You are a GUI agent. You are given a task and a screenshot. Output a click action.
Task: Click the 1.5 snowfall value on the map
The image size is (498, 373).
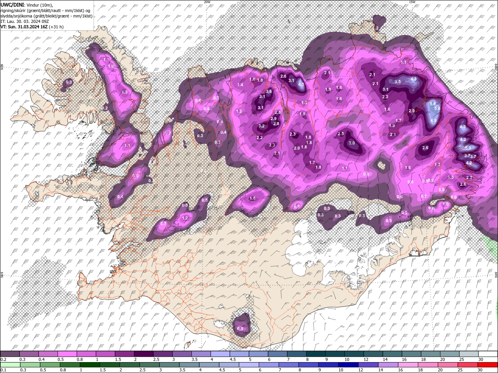pos(451,177)
